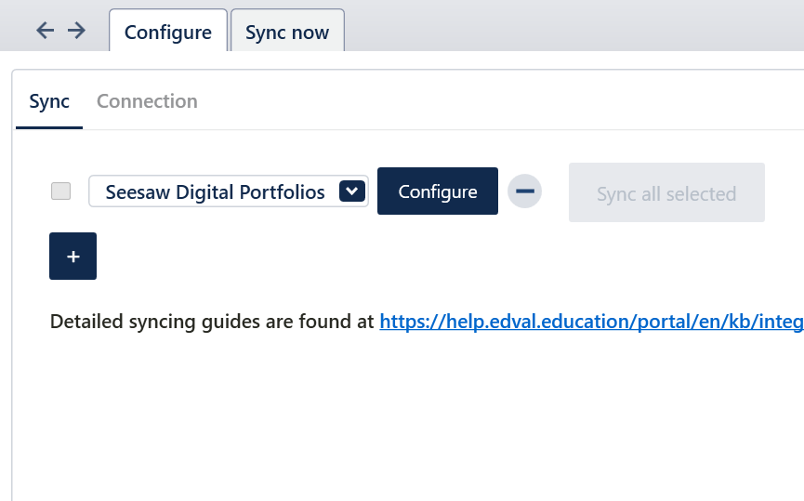This screenshot has width=804, height=501.
Task: Remove the Seesaw sync row with minus icon
Action: pos(524,191)
